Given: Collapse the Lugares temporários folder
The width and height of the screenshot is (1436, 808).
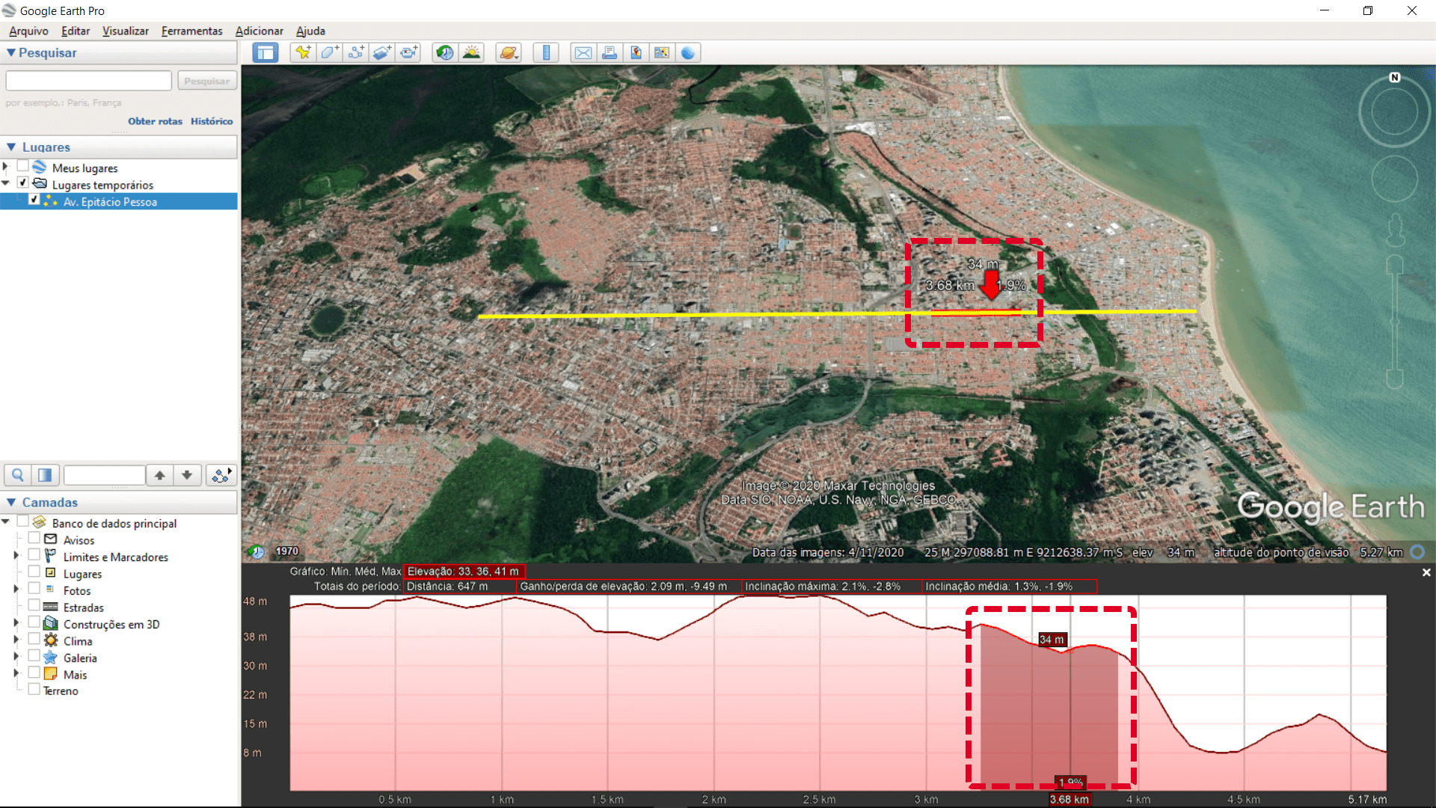Looking at the screenshot, I should (6, 183).
